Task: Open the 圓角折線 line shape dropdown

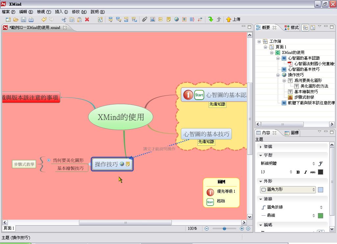Action: (292, 207)
